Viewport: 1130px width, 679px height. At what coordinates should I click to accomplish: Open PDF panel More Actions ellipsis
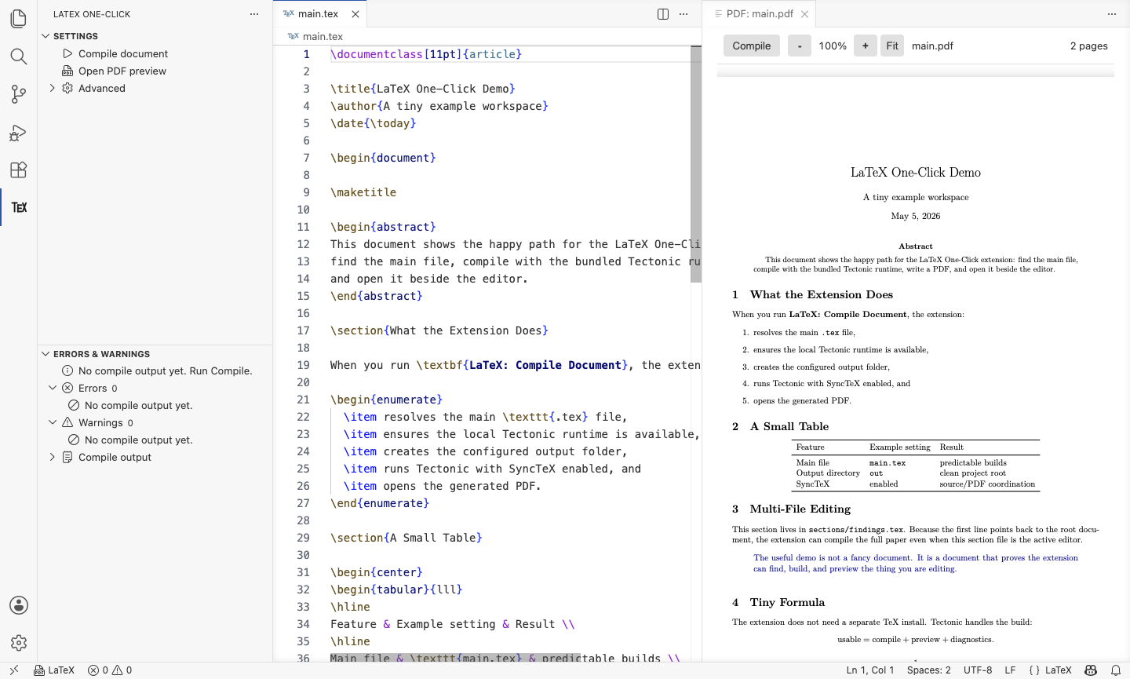tap(1112, 14)
